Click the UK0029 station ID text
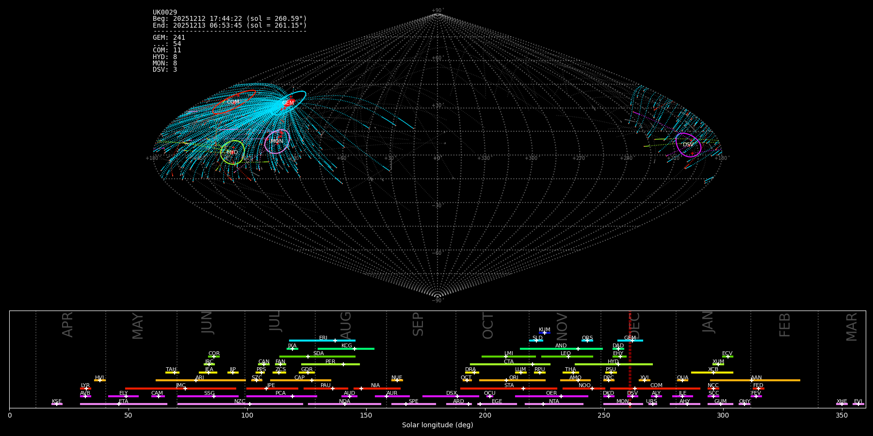Image resolution: width=873 pixels, height=436 pixels. 165,13
